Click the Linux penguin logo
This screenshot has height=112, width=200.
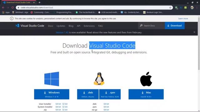[x=99, y=79]
